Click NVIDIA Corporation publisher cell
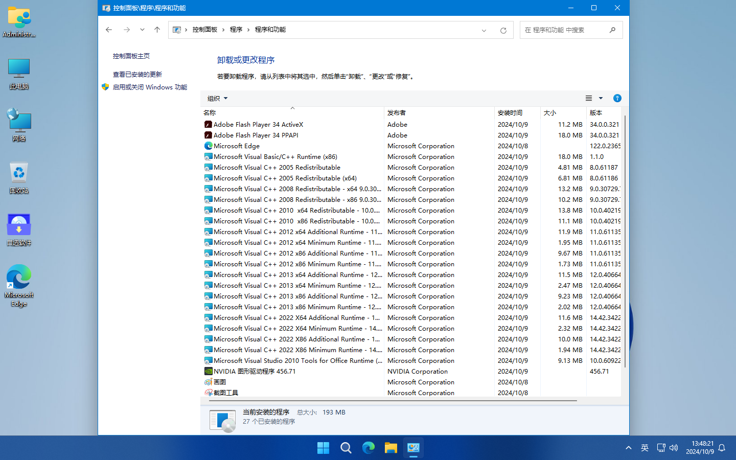The height and width of the screenshot is (460, 736). 418,371
